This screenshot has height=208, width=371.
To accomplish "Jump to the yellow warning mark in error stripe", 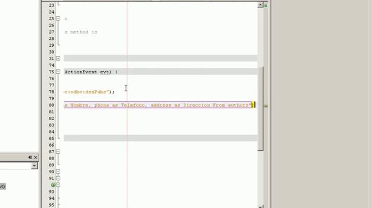I will (265, 106).
